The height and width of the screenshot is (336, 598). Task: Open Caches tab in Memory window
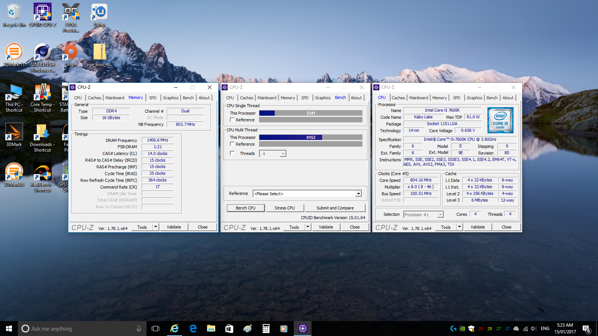click(95, 98)
